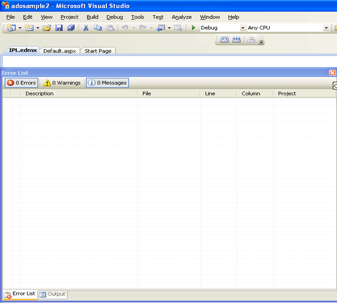Switch to the Start Page tab

[x=98, y=51]
